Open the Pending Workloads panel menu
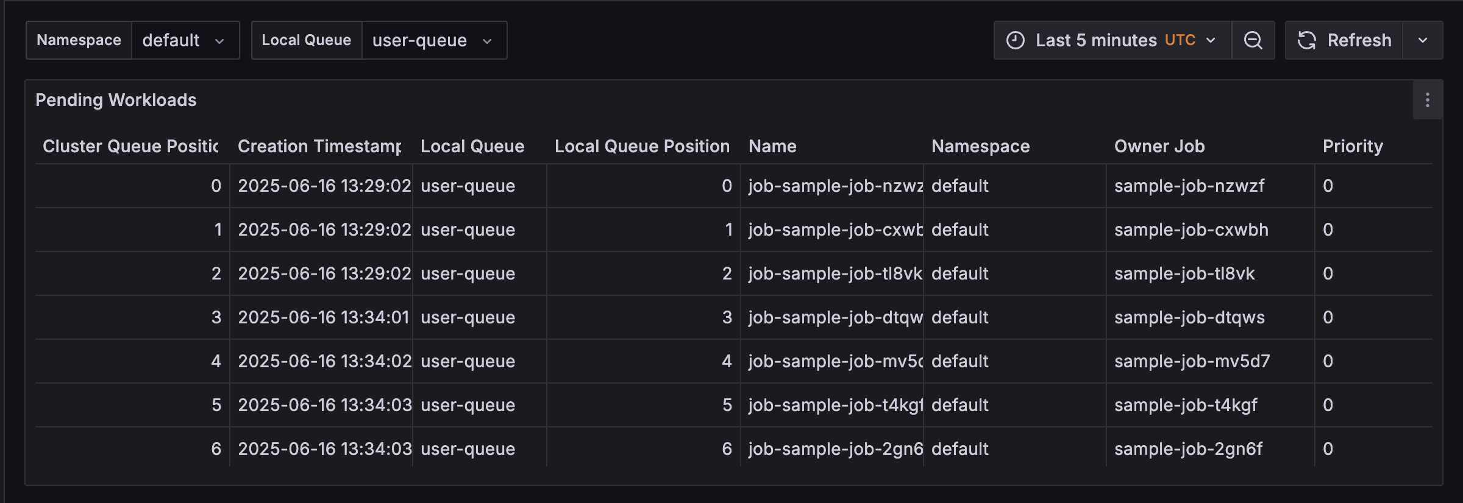The width and height of the screenshot is (1463, 503). click(x=1427, y=100)
